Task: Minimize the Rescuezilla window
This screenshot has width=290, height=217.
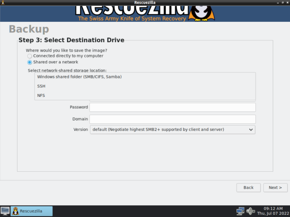Action: [278, 3]
